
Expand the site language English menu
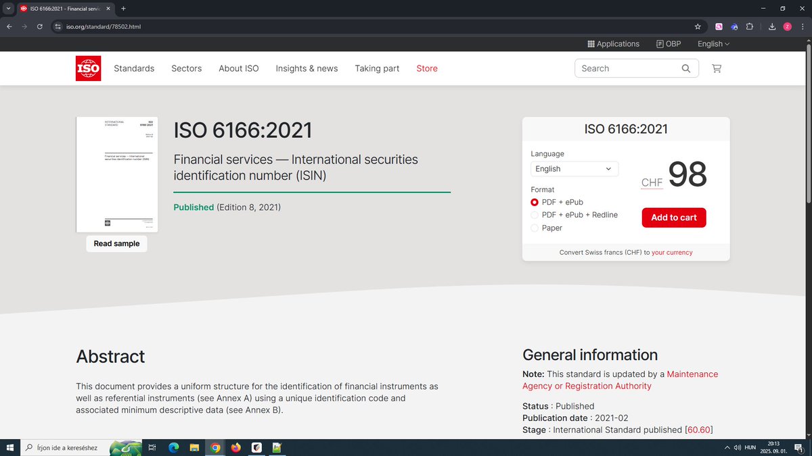pos(713,44)
